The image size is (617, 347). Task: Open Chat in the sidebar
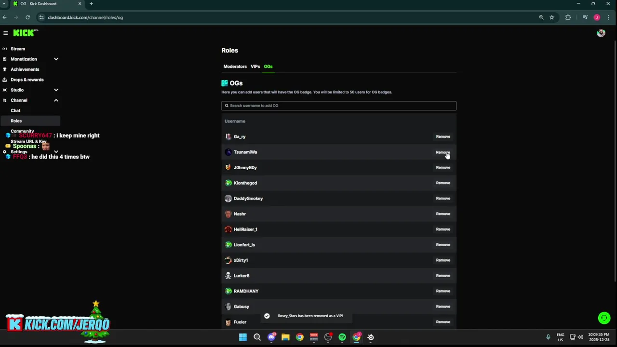(15, 110)
